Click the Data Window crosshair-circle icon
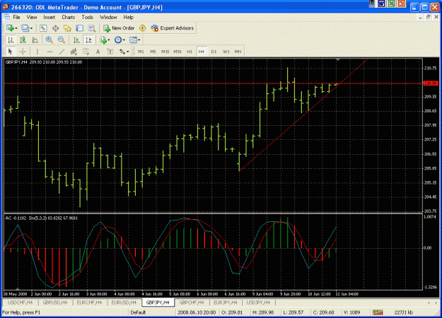The height and width of the screenshot is (318, 442). (56, 28)
